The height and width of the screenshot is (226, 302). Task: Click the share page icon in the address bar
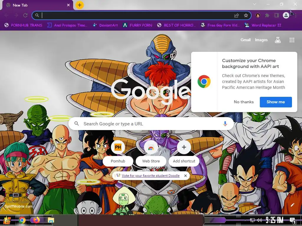pos(237,16)
